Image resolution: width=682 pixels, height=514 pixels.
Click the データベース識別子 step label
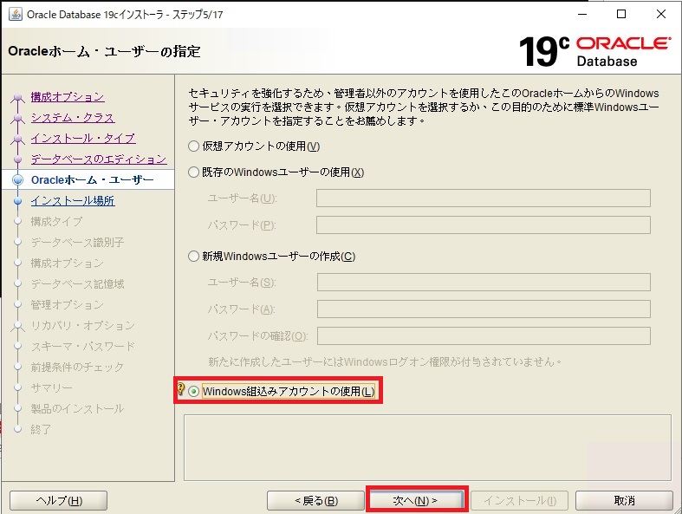[x=77, y=243]
